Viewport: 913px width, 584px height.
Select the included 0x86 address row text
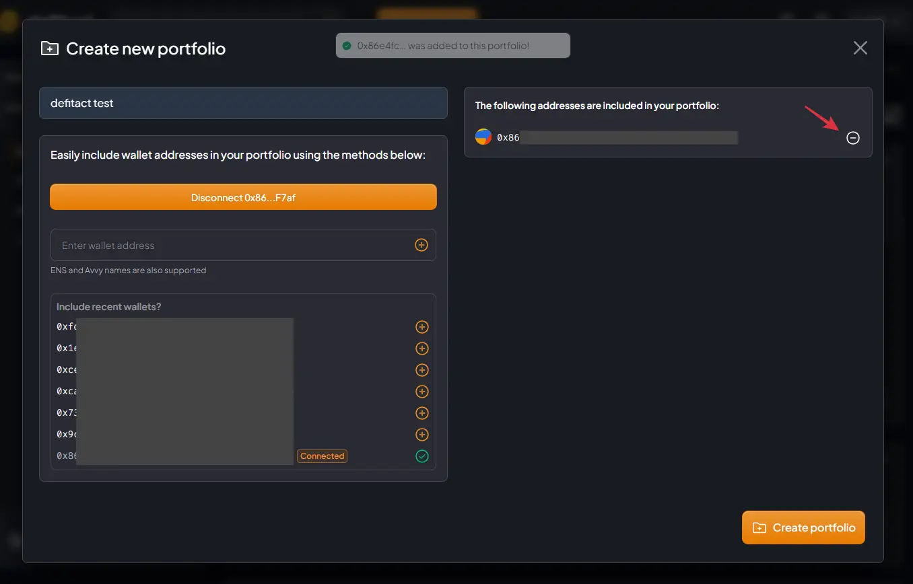pos(606,138)
